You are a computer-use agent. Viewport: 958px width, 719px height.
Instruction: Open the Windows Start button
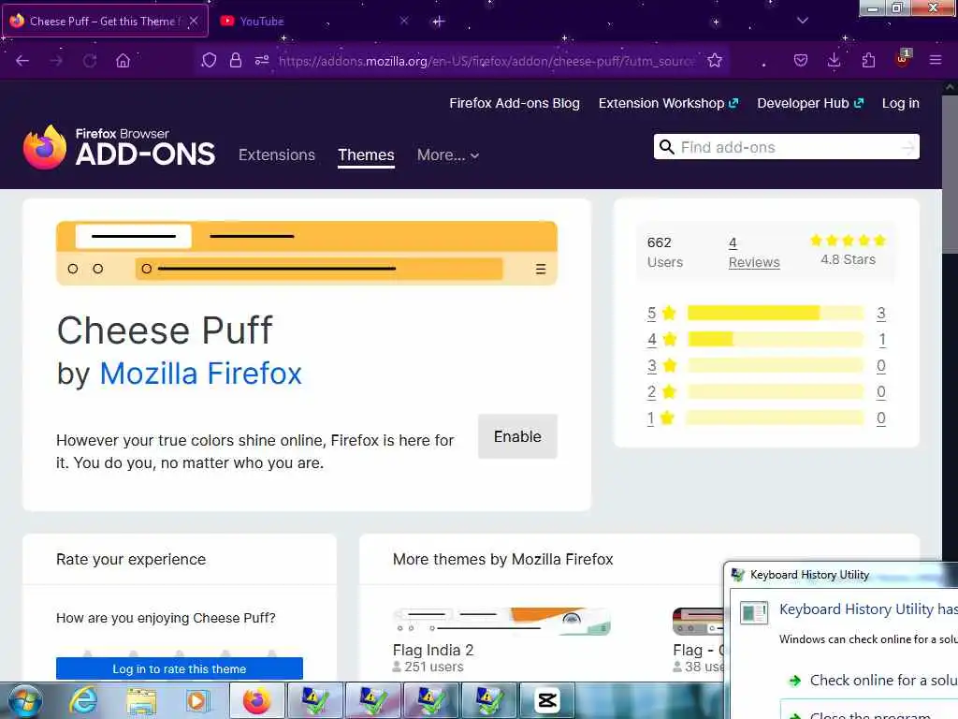[x=25, y=700]
